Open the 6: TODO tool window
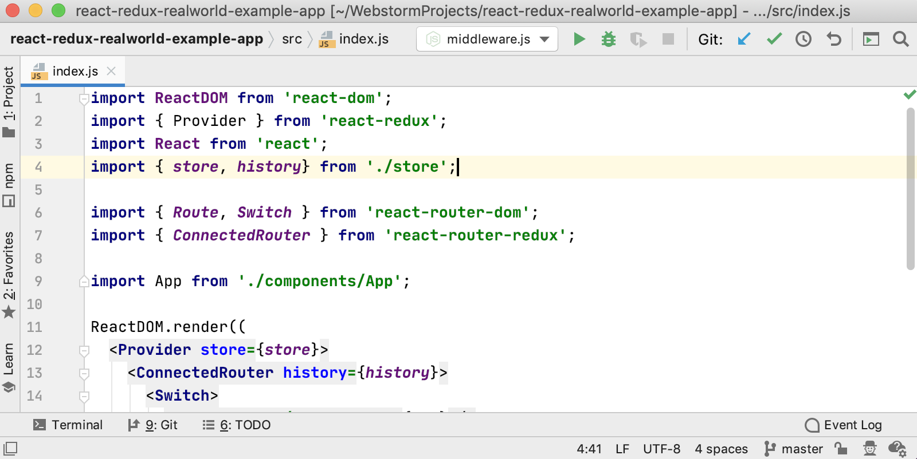The height and width of the screenshot is (459, 917). pos(236,425)
